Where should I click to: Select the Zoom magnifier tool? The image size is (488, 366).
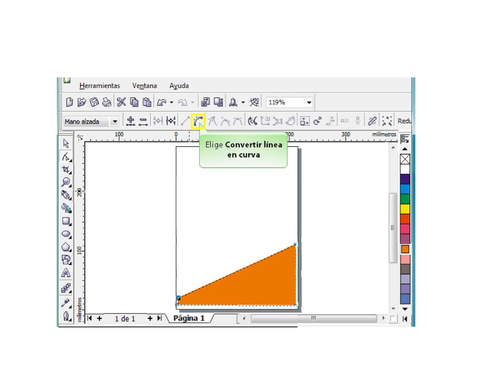(x=66, y=182)
